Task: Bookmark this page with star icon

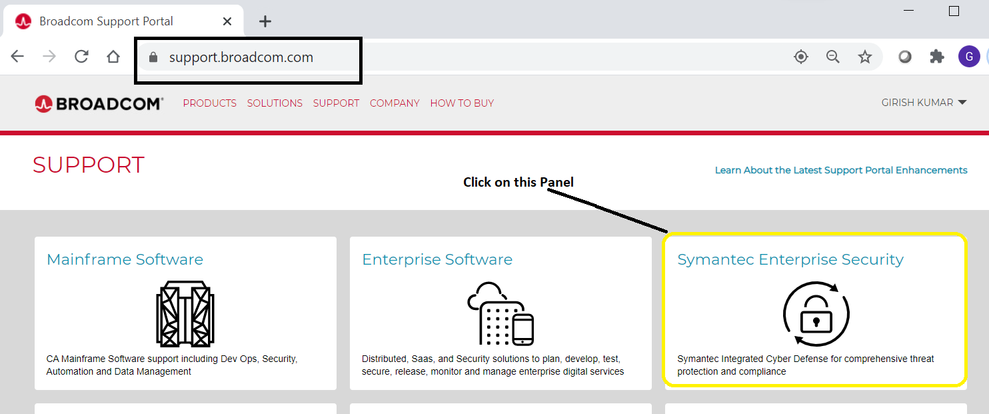Action: (x=865, y=57)
